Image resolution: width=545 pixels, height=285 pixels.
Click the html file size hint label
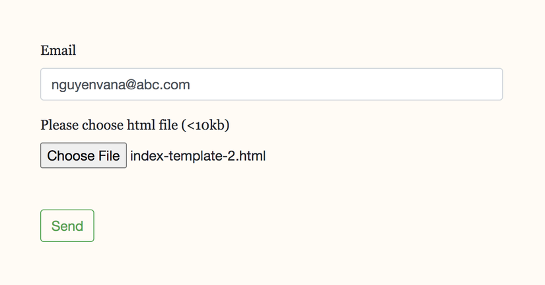[135, 124]
